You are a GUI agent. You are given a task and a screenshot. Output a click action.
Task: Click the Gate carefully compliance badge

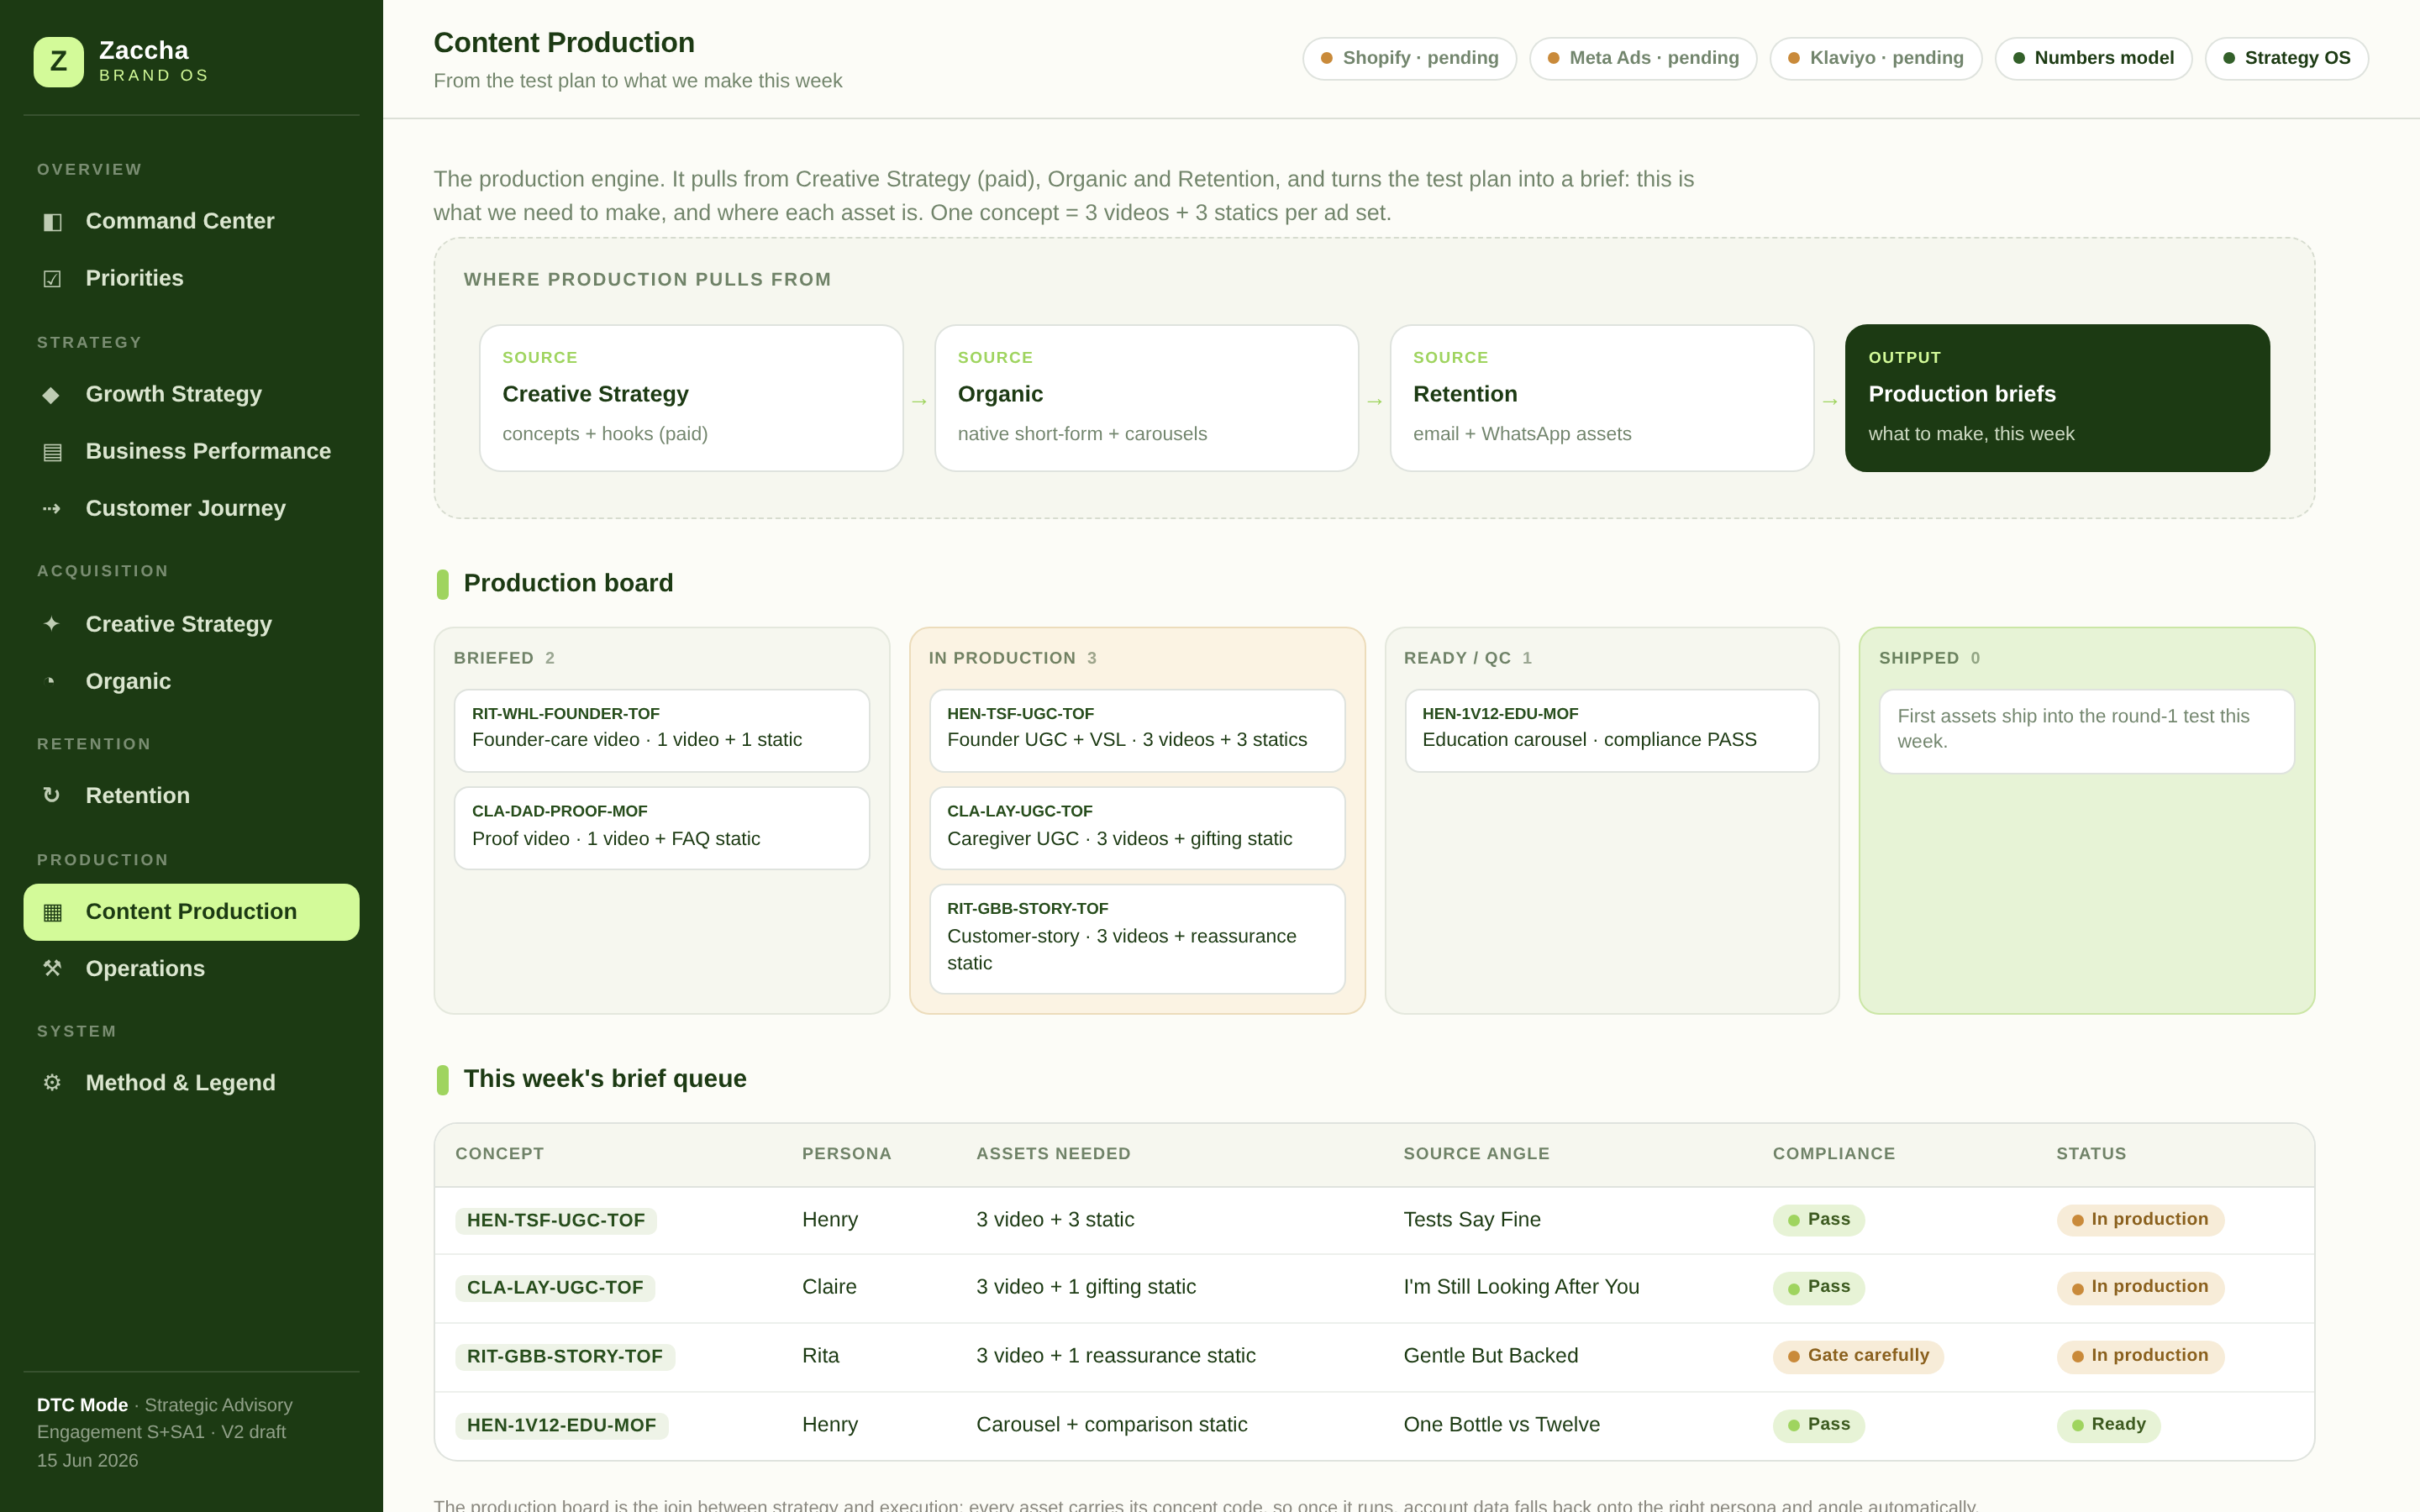1858,1356
